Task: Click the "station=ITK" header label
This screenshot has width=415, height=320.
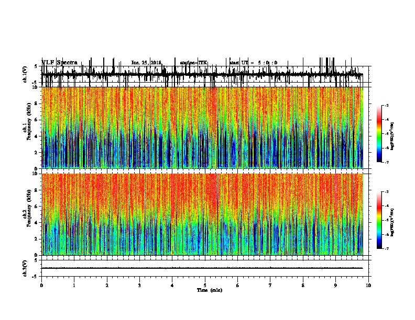Action: 193,63
